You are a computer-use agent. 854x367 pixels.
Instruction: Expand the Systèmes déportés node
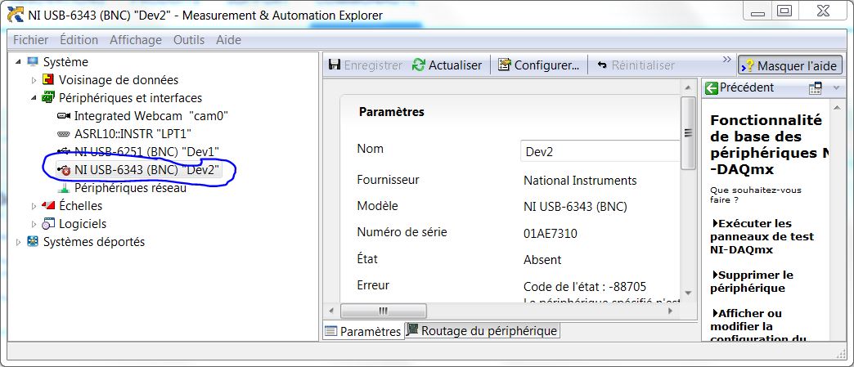(x=19, y=242)
